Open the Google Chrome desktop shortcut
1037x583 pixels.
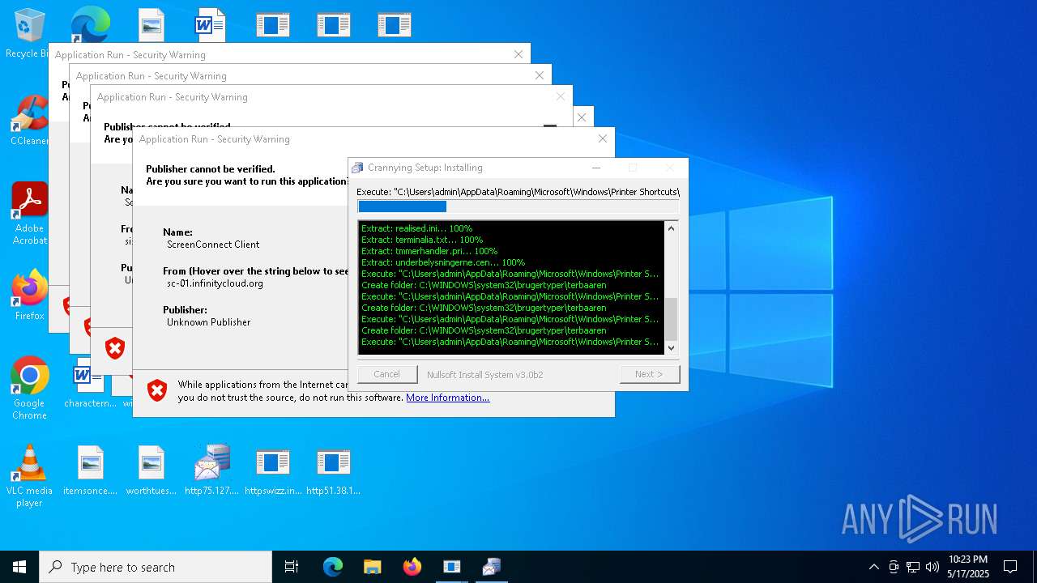[29, 388]
